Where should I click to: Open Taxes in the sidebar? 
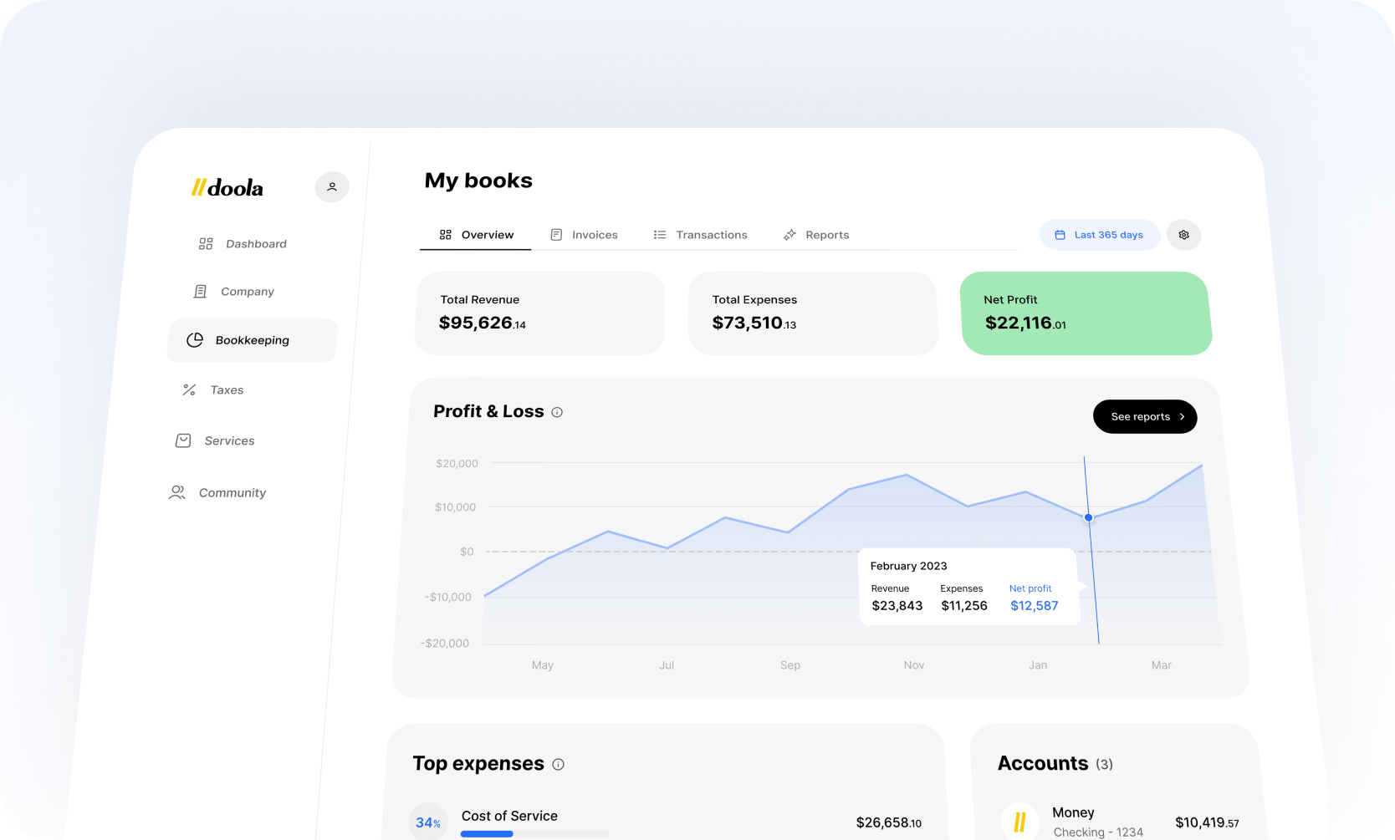pyautogui.click(x=213, y=390)
